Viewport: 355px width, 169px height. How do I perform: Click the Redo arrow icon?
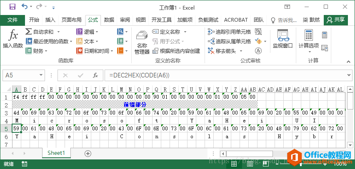[x=39, y=6]
